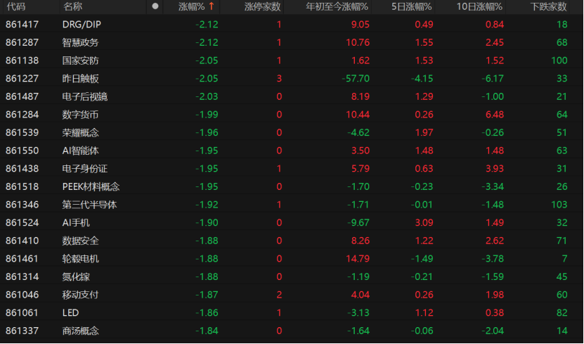Select 第三代半导体 row
This screenshot has width=584, height=344.
point(292,205)
